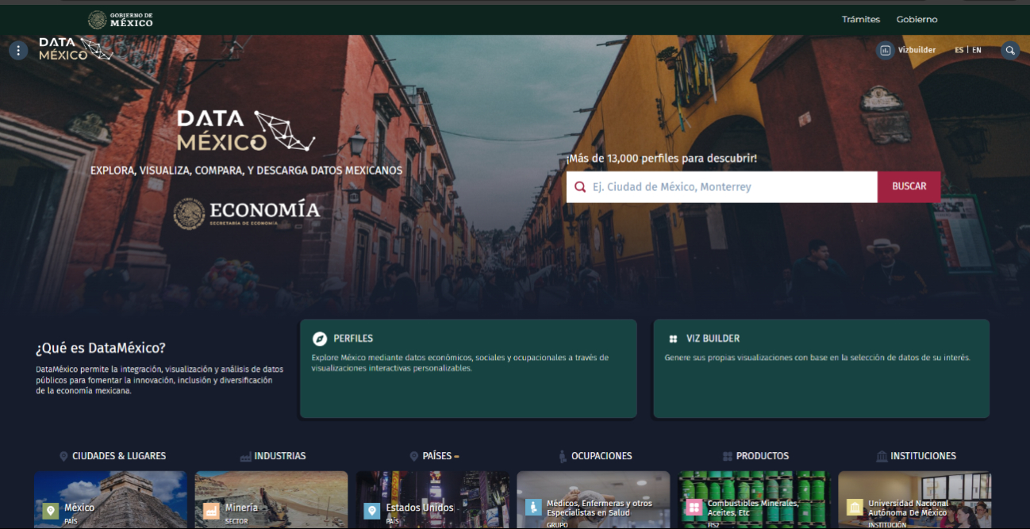
Task: Click the México tile location icon
Action: 51,510
